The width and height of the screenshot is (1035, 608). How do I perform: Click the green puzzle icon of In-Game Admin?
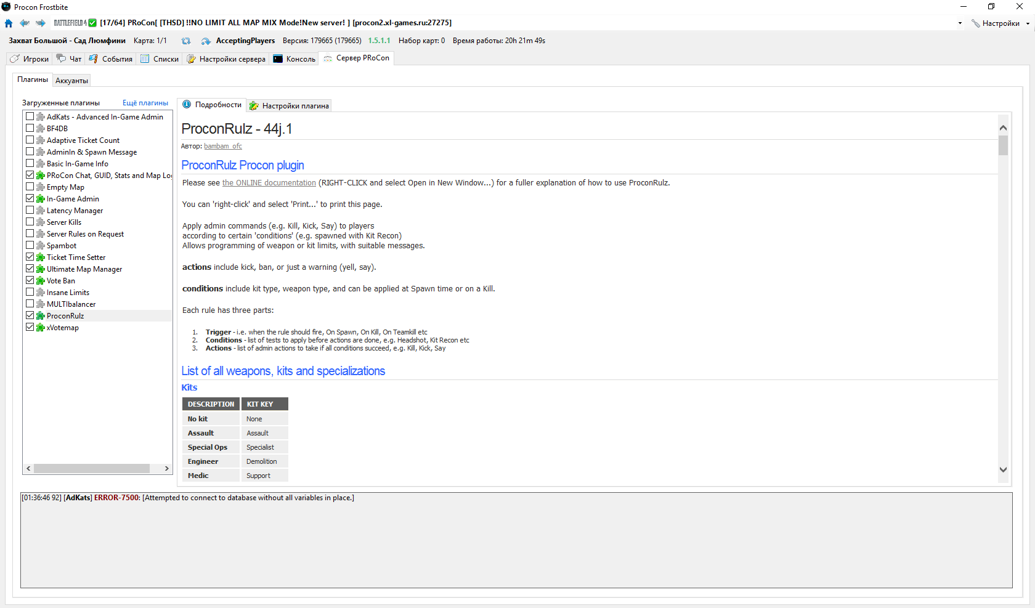[x=41, y=199]
